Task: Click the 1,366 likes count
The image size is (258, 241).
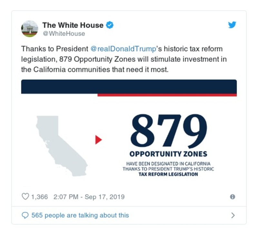Action: pos(39,196)
